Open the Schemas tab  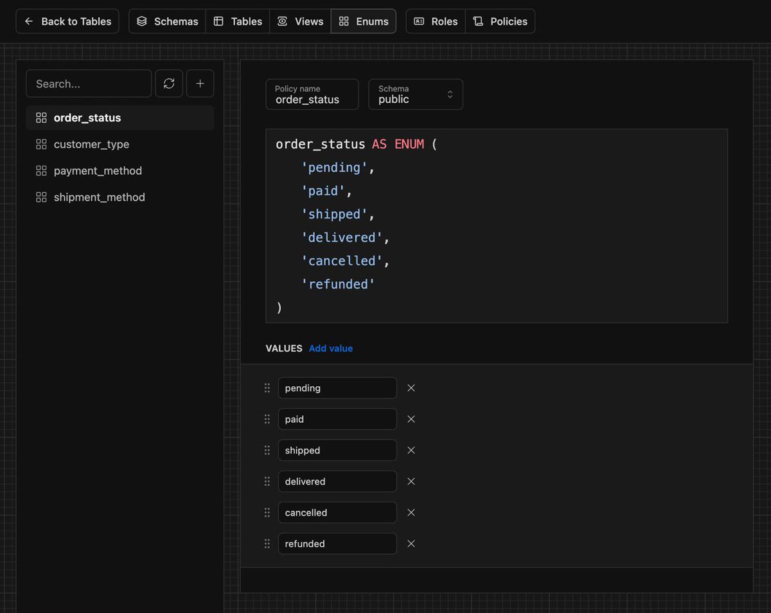167,21
